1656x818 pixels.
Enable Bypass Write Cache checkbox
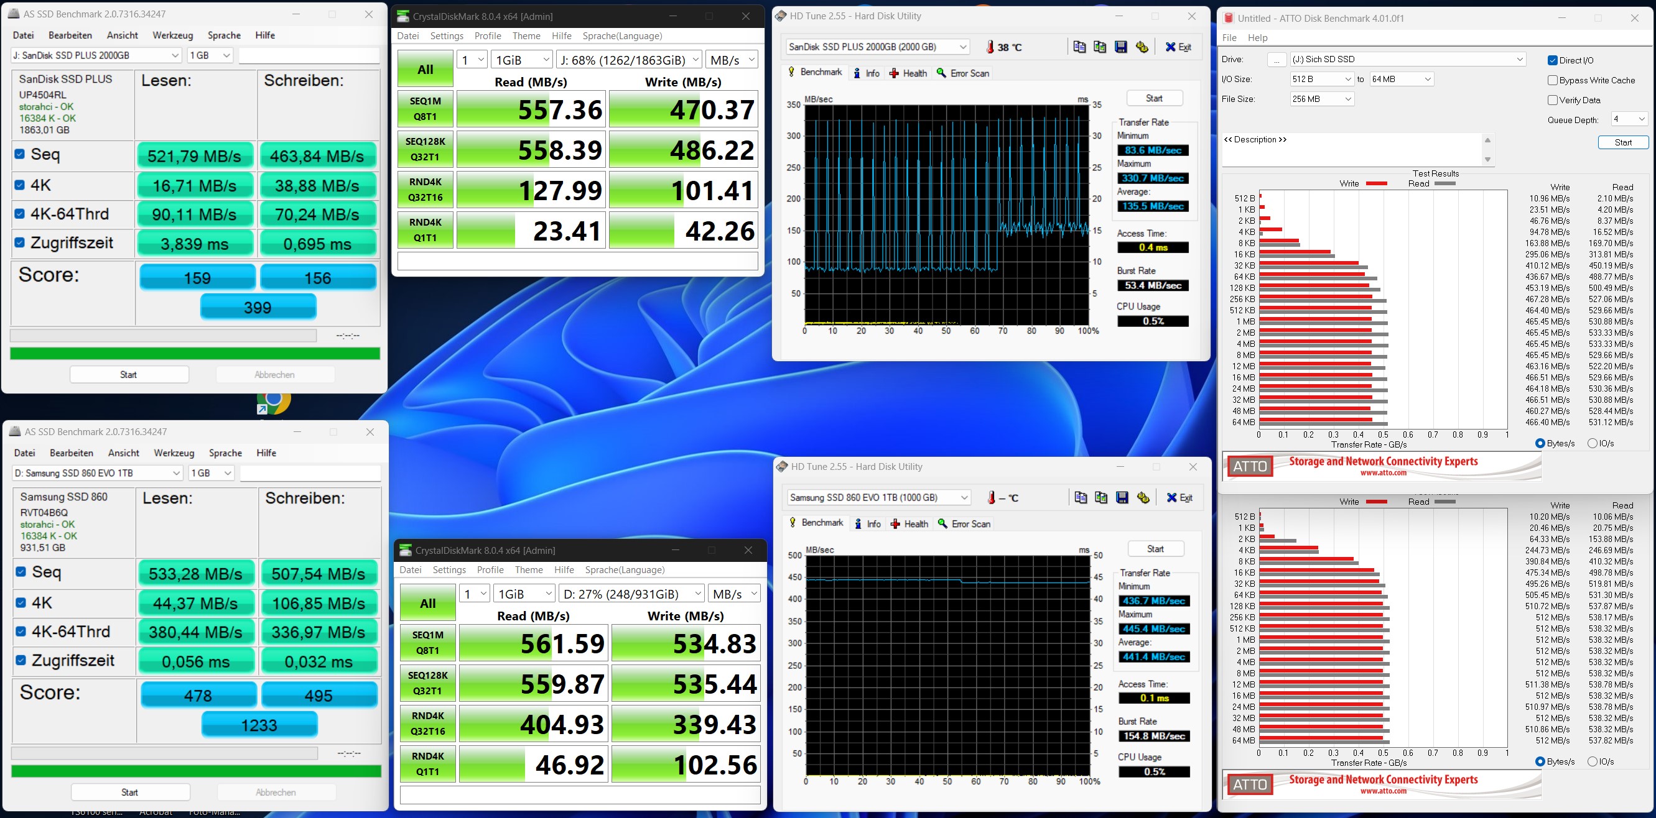tap(1553, 80)
